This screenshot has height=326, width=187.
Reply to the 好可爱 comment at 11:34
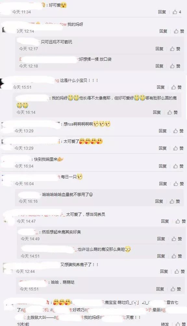pyautogui.click(x=162, y=12)
